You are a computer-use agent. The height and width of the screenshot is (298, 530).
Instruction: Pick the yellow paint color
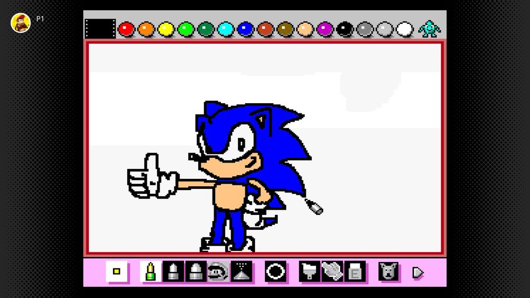166,29
